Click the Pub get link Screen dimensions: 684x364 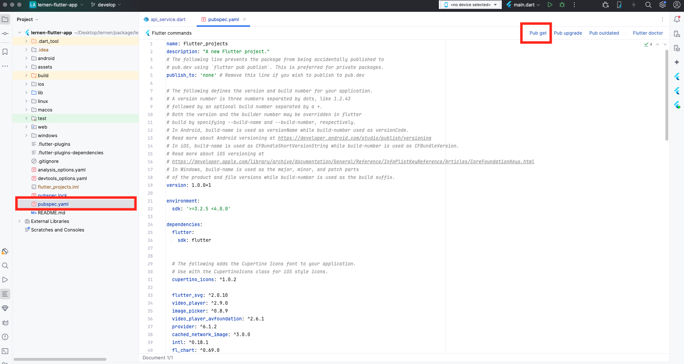(x=538, y=33)
